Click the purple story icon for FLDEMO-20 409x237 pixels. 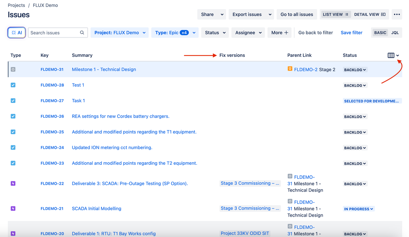point(13,233)
